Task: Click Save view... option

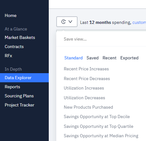Action: pos(75,39)
